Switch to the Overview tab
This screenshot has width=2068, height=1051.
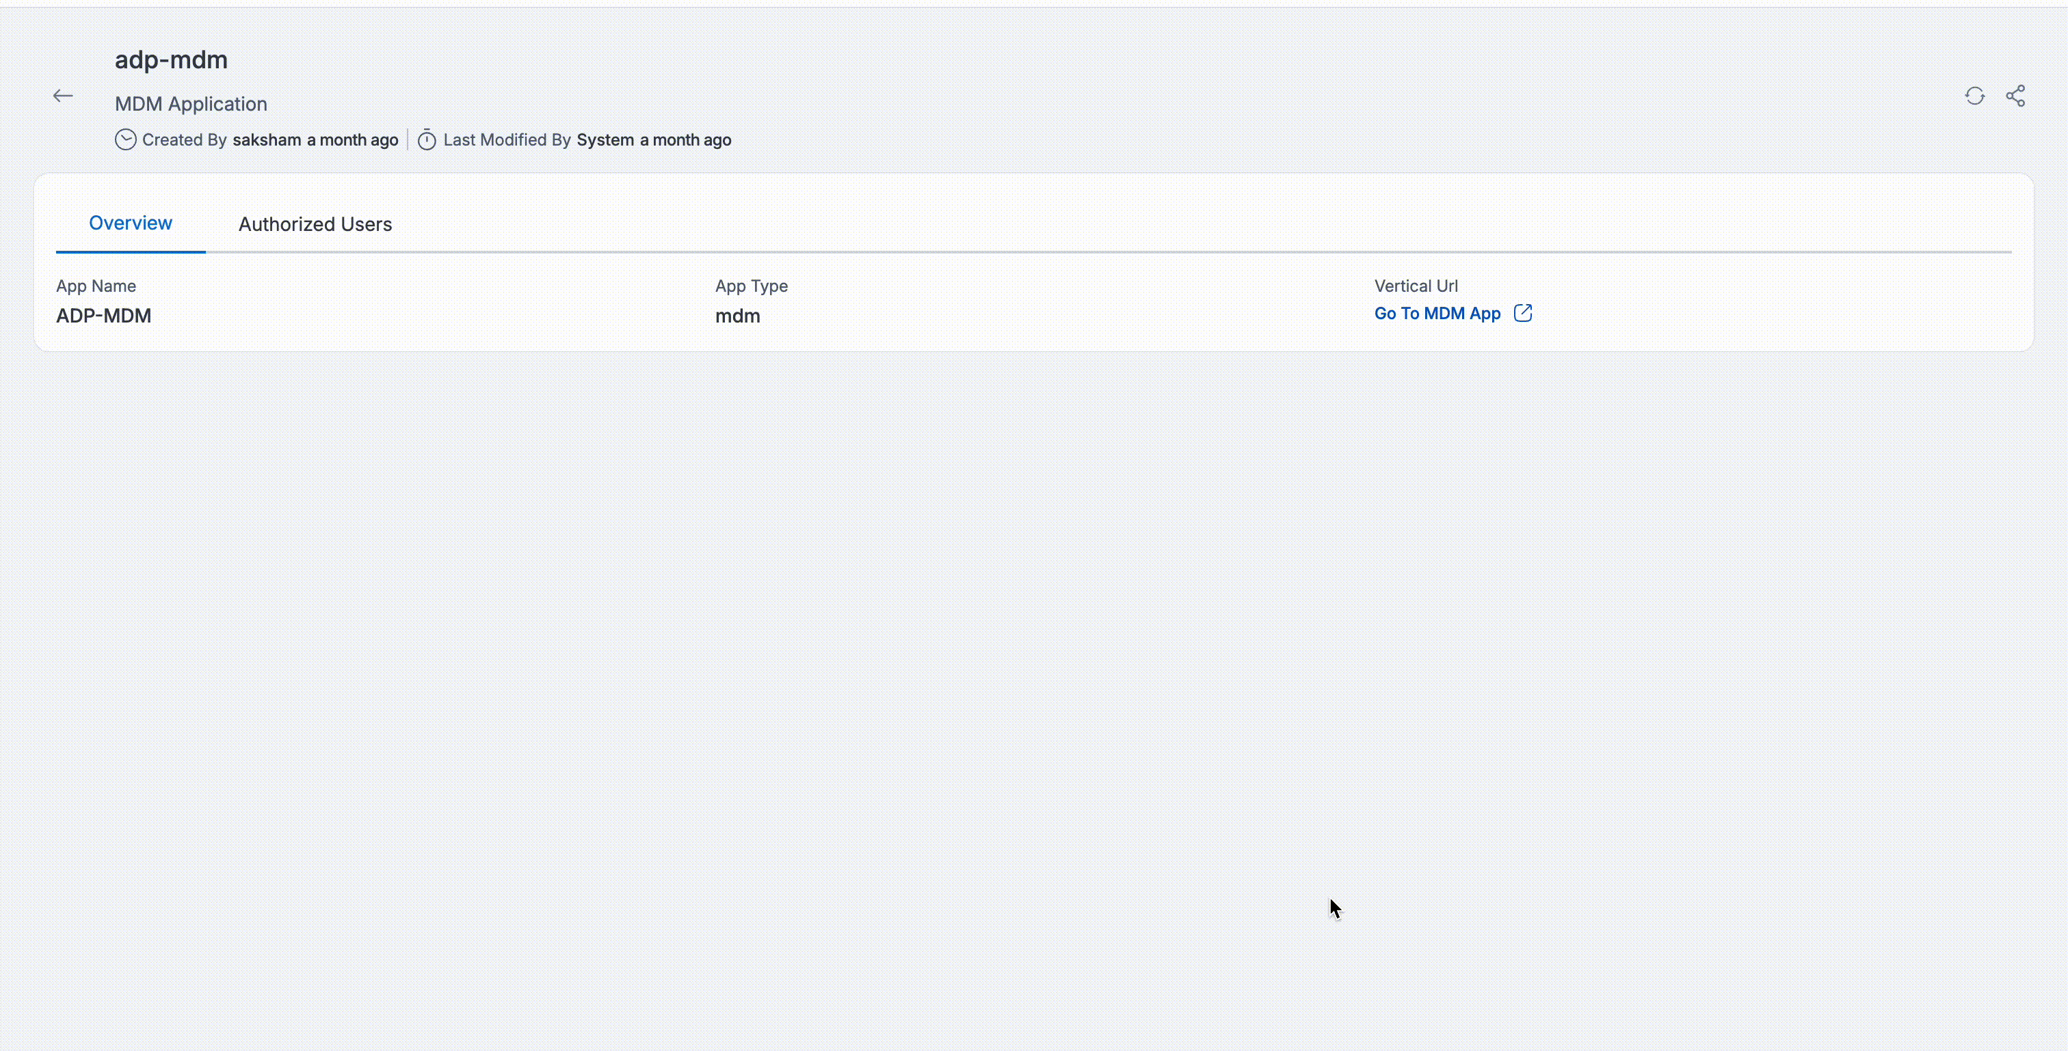point(130,223)
